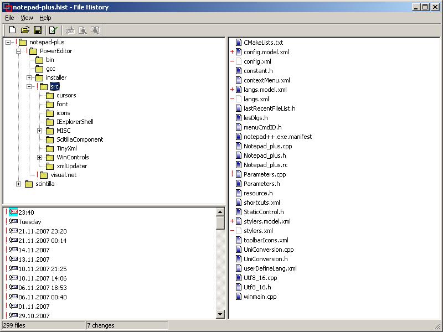Select file notepad++.exe.manifest
The width and height of the screenshot is (443, 332).
click(278, 137)
